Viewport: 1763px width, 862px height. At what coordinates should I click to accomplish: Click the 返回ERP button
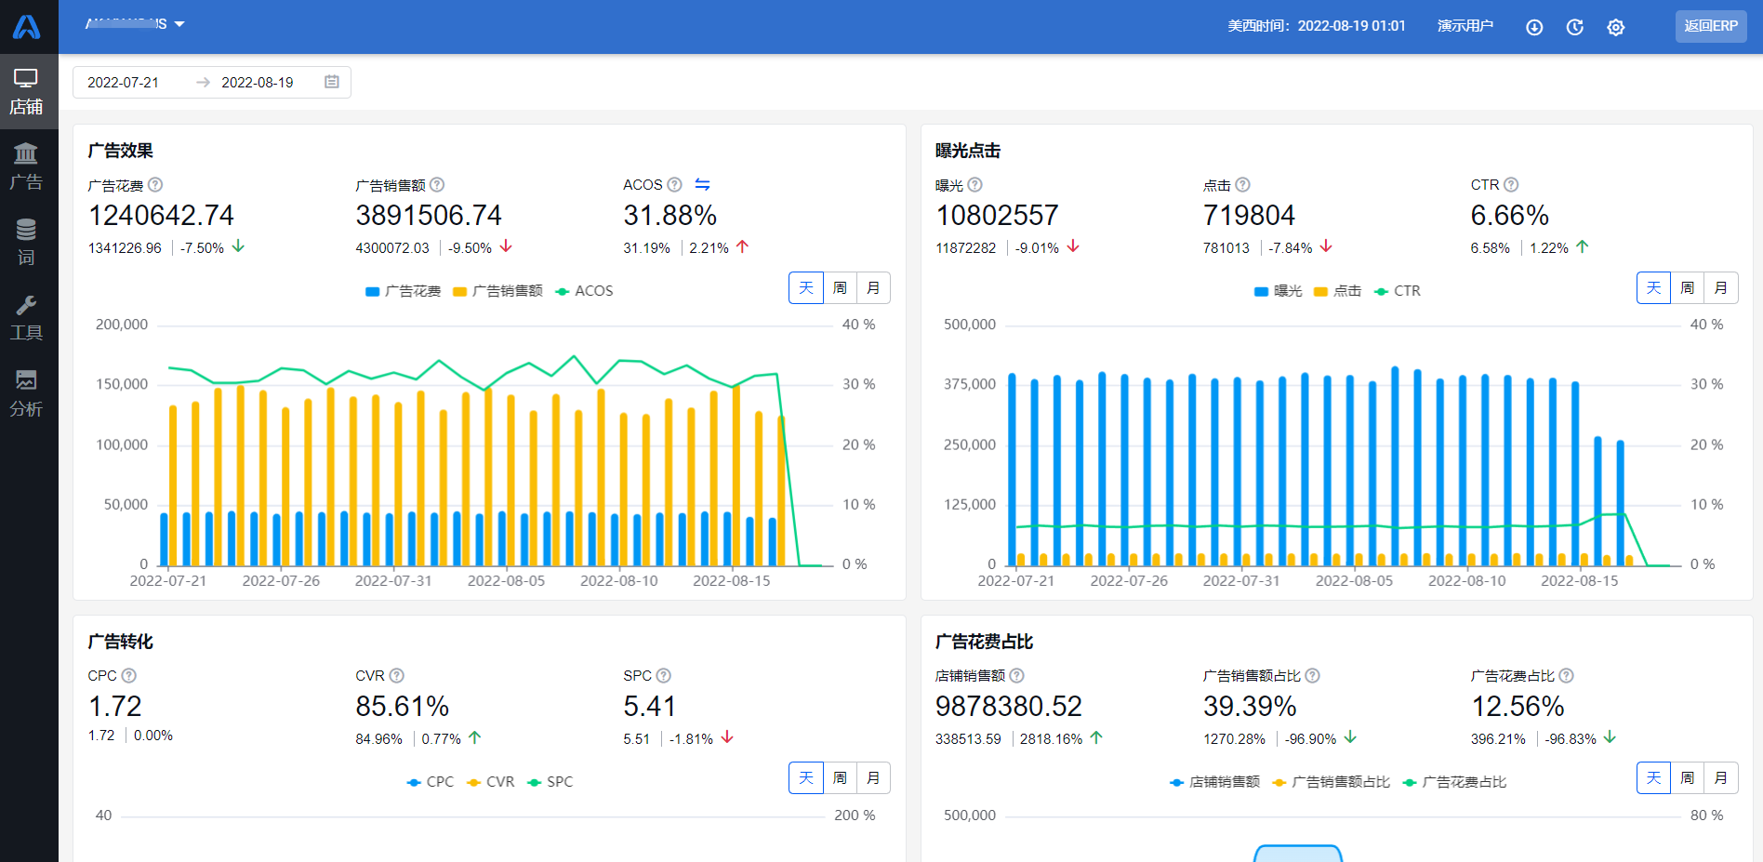pos(1711,26)
